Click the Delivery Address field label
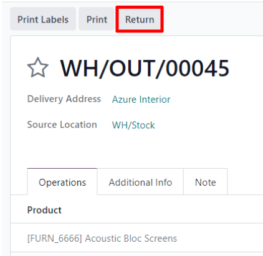This screenshot has height=256, width=263. [x=64, y=99]
